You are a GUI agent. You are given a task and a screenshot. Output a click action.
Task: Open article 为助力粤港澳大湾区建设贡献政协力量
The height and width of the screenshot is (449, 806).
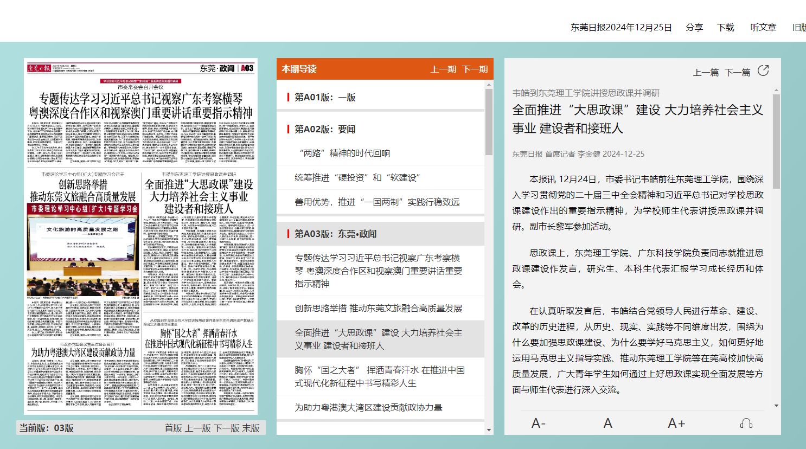pos(368,407)
